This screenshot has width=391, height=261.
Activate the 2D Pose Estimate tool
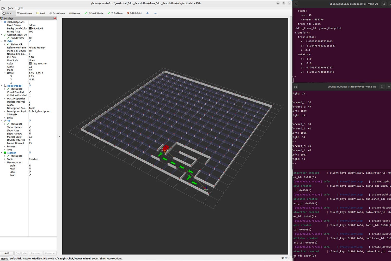(94, 13)
